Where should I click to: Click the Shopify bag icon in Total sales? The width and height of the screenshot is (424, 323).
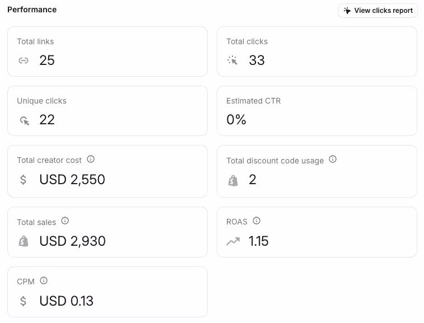(x=24, y=241)
